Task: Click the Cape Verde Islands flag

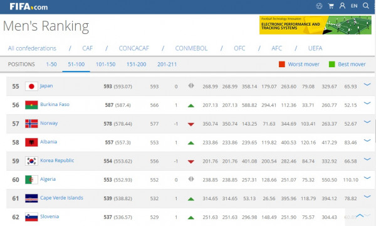Action: pos(31,198)
